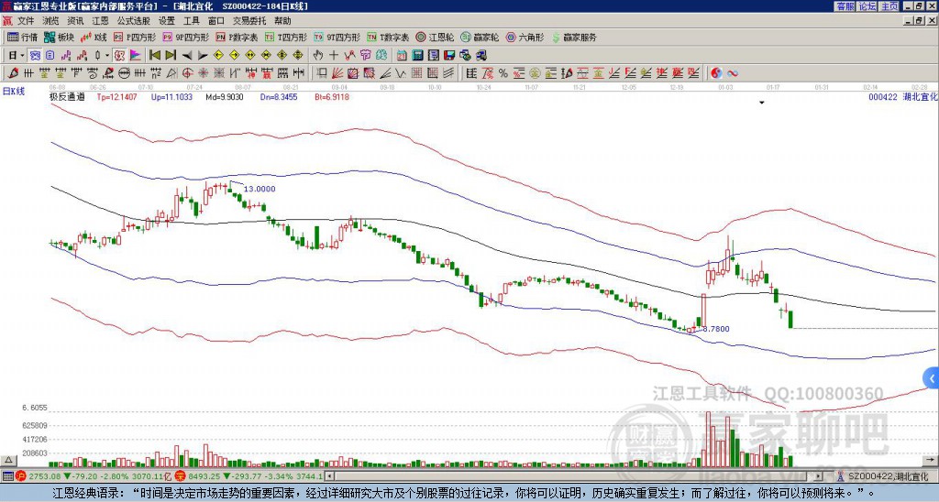Open 赢家服务 with the dollar icon
Viewport: 939px width, 502px height.
coord(574,37)
